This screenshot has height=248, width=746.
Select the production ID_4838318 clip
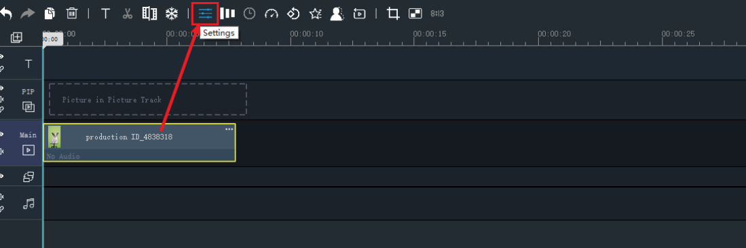click(139, 142)
